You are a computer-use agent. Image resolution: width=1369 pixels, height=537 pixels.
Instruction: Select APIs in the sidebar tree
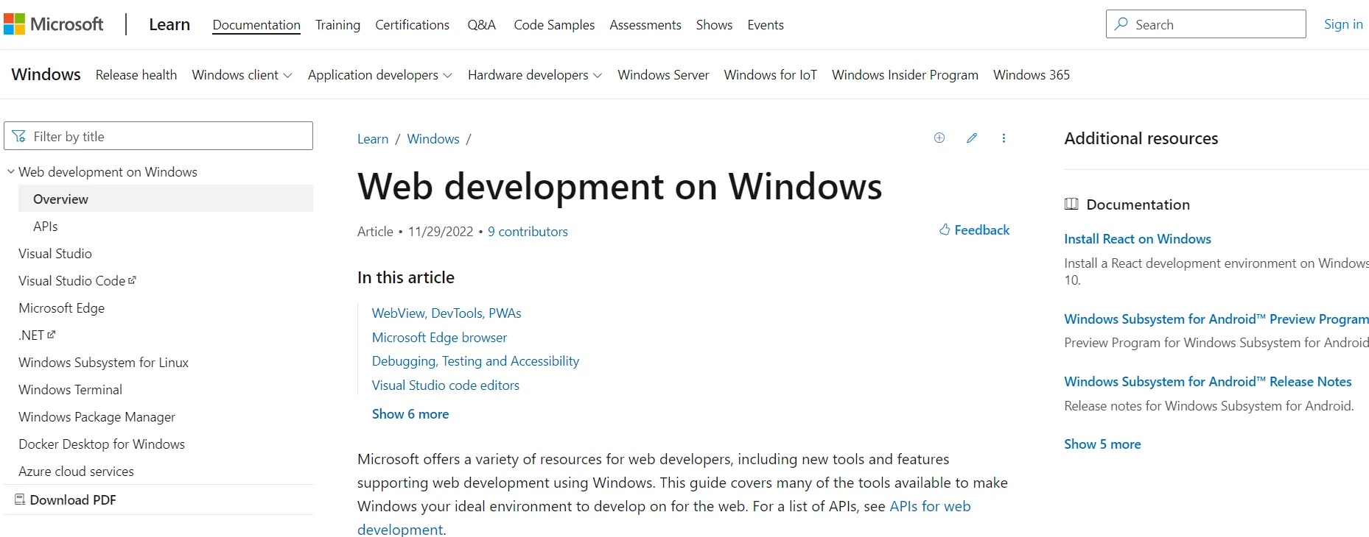pyautogui.click(x=46, y=226)
